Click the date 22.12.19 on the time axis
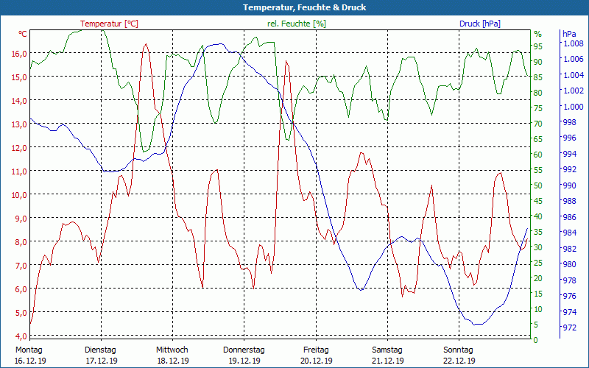 tap(459, 361)
